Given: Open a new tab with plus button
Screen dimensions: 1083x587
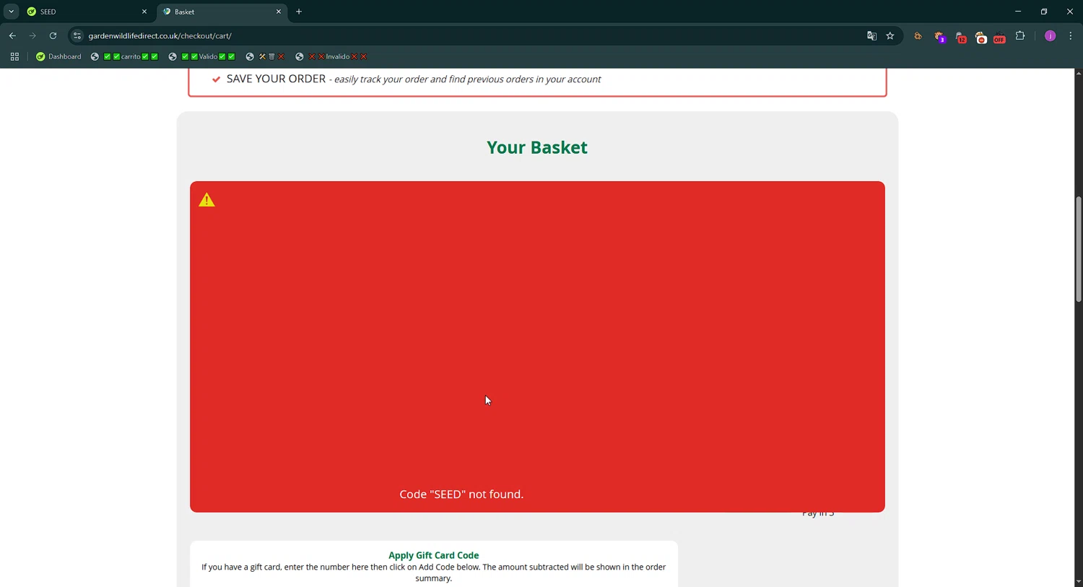Looking at the screenshot, I should coord(299,12).
